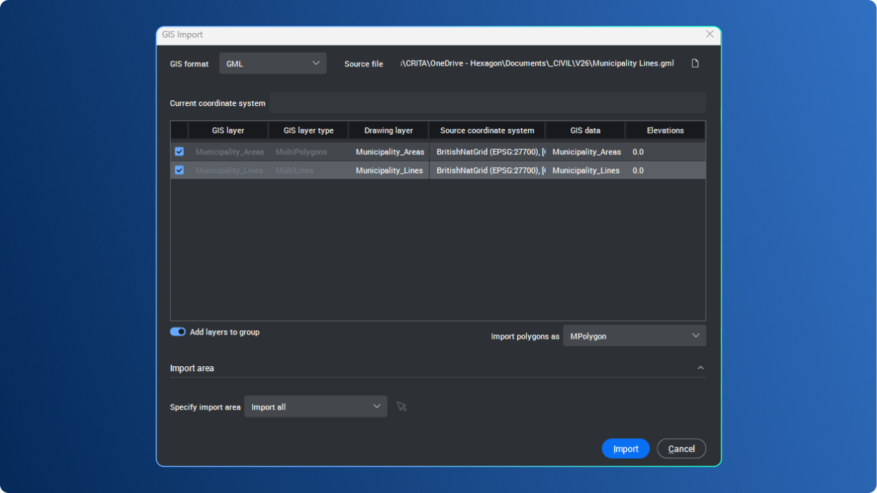Toggle Add layers to group off

(177, 332)
